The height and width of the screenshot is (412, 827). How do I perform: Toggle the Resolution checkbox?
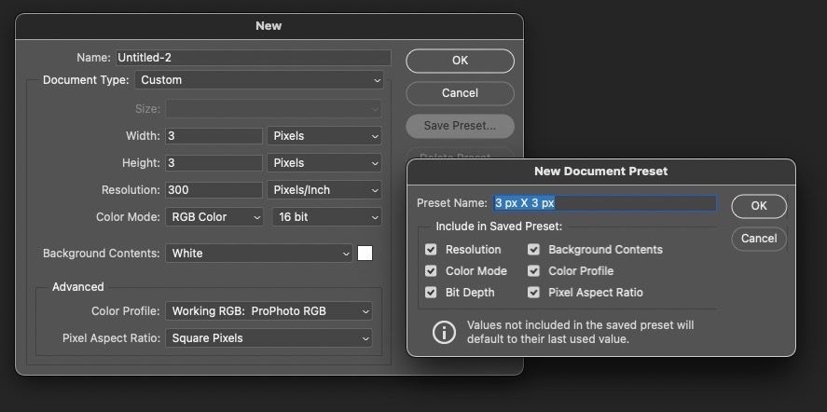tap(431, 250)
